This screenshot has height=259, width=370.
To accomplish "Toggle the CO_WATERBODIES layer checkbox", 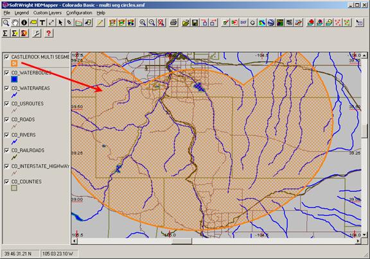I will pyautogui.click(x=6, y=73).
